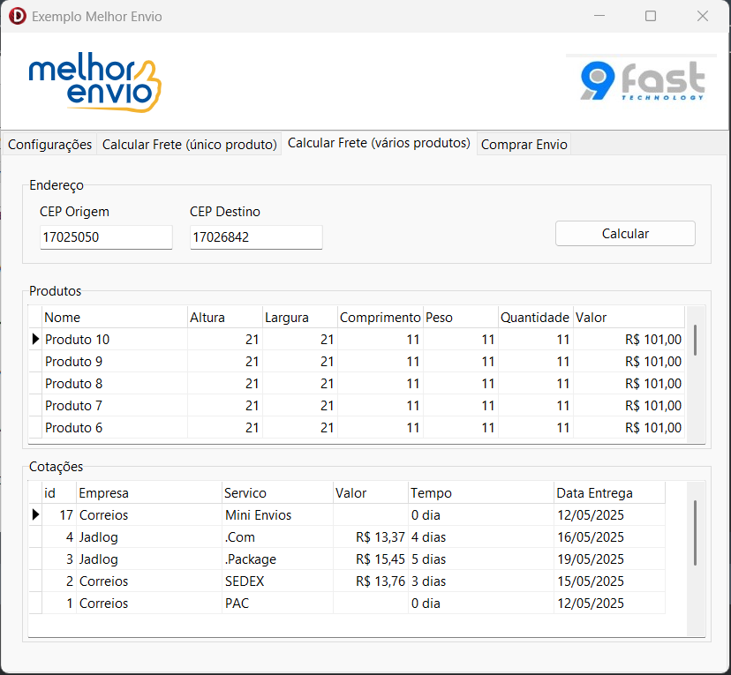Click row indicator arrow for Produto 10
The image size is (731, 675).
(35, 339)
